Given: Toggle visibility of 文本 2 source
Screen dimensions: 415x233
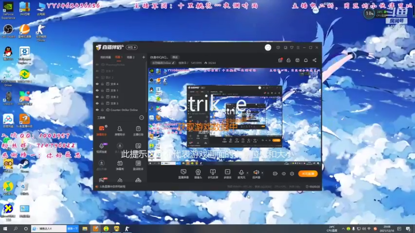Looking at the screenshot, I should (x=97, y=97).
